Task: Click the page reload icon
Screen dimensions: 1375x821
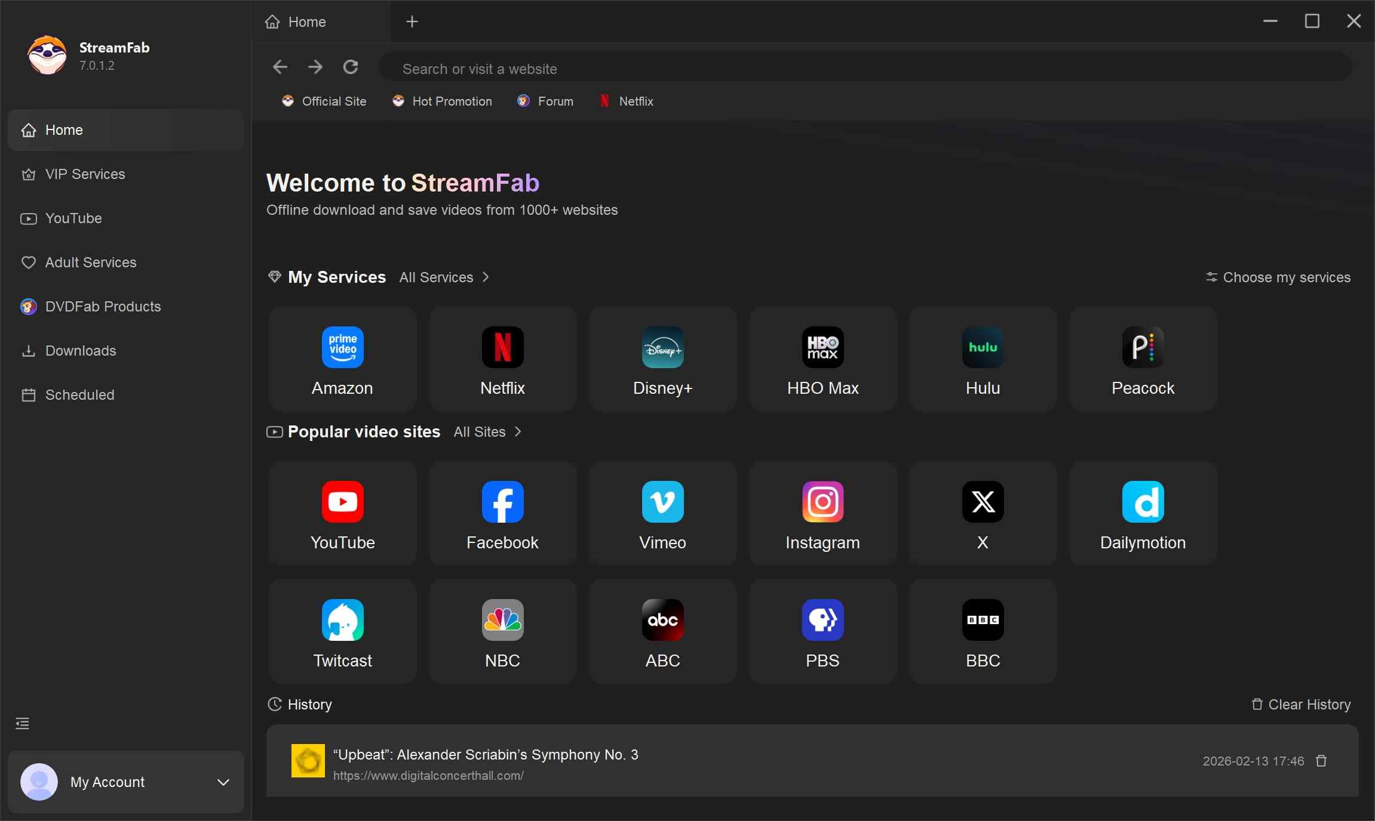Action: click(x=351, y=67)
